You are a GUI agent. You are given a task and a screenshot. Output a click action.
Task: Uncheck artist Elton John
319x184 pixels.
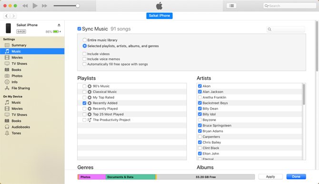(200, 154)
